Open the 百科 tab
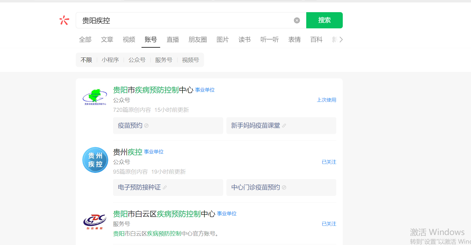The height and width of the screenshot is (245, 471). tap(317, 40)
